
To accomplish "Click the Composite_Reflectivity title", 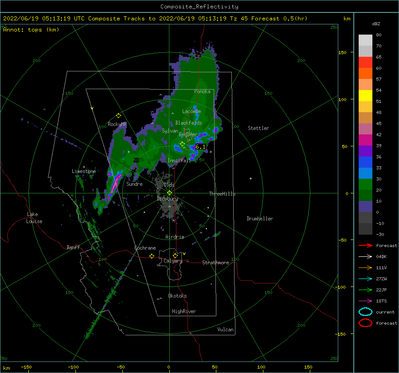I will 199,7.
